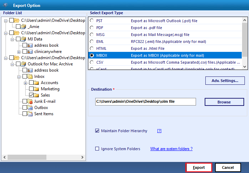Click the Junk E-mail folder icon
The image size is (249, 173).
[x=30, y=101]
